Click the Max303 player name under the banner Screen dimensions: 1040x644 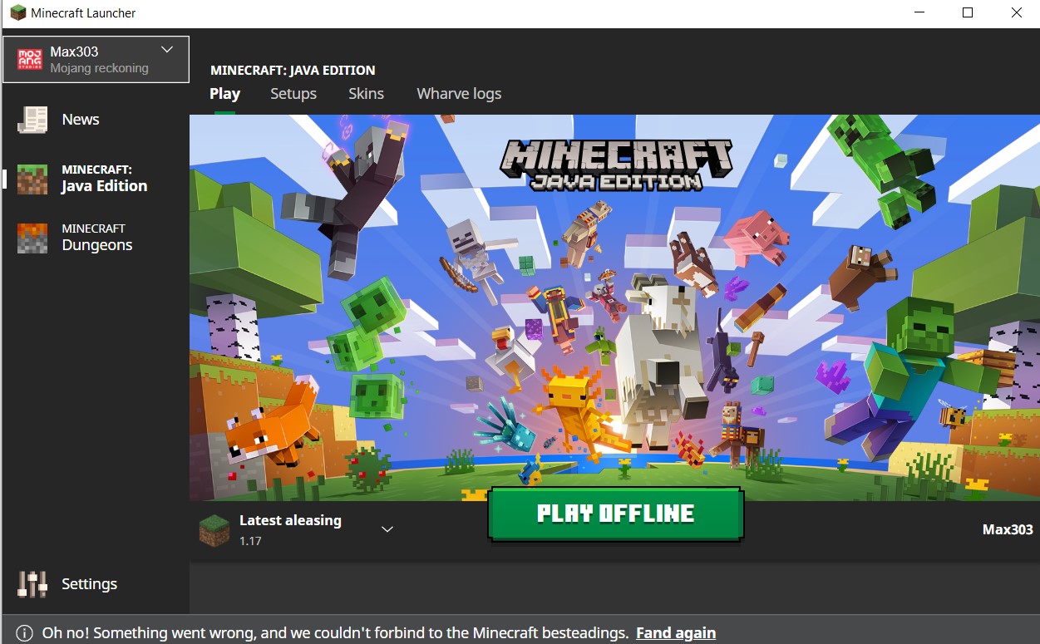[x=1008, y=529]
